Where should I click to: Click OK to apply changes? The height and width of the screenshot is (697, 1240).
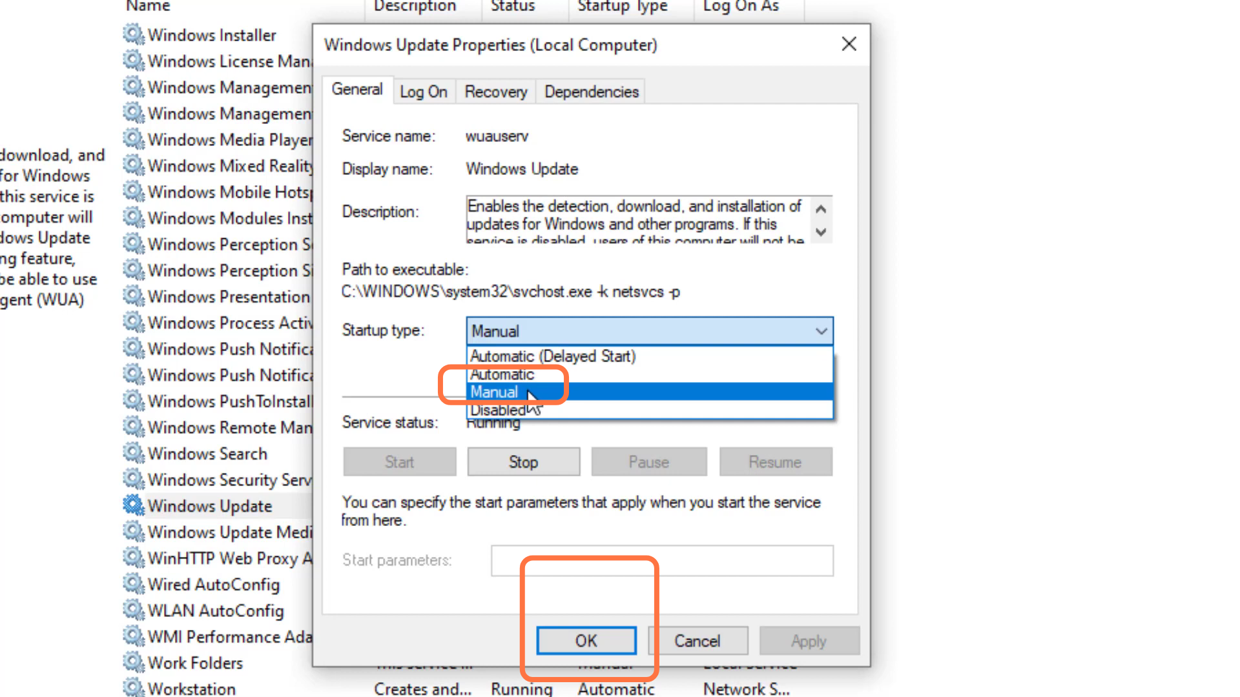586,641
